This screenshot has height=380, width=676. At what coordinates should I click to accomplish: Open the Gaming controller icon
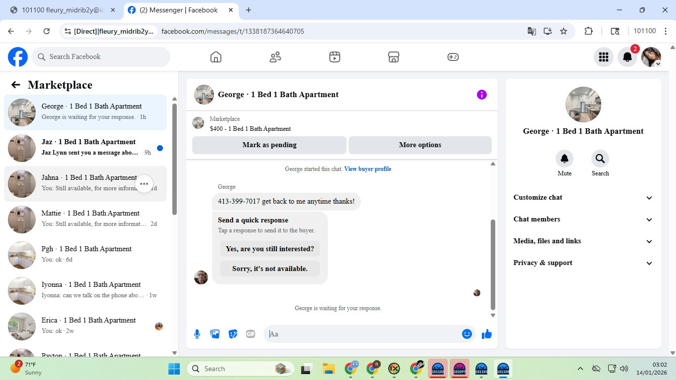pos(453,57)
